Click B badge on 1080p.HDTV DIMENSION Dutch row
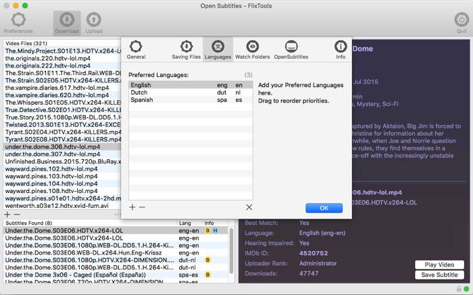This screenshot has width=473, height=295. (x=207, y=260)
